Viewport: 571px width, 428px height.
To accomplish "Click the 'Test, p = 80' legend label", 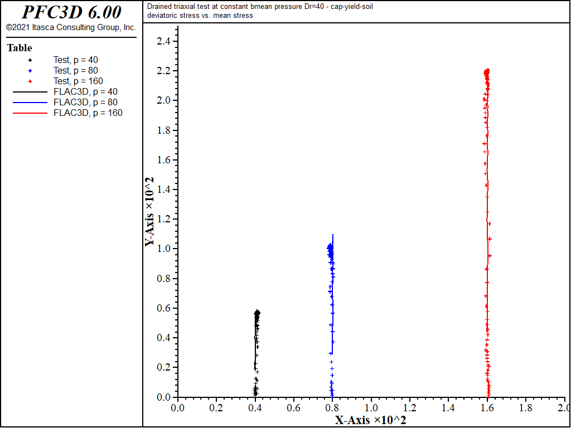I will click(76, 71).
